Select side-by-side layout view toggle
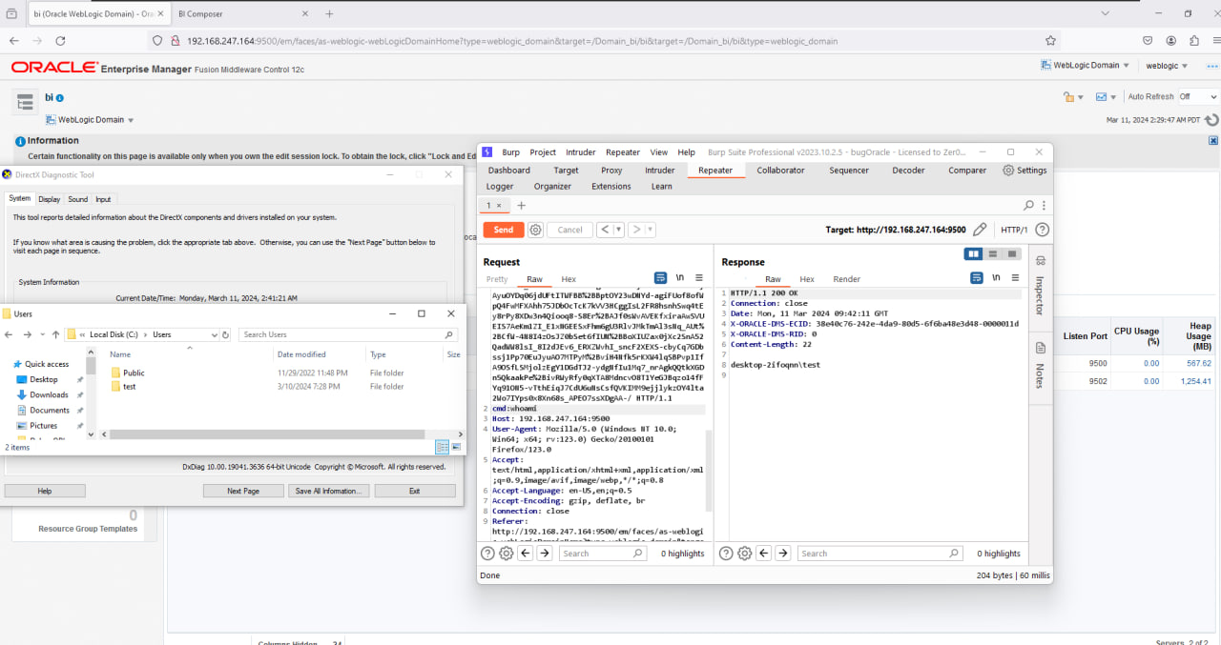 [x=974, y=254]
